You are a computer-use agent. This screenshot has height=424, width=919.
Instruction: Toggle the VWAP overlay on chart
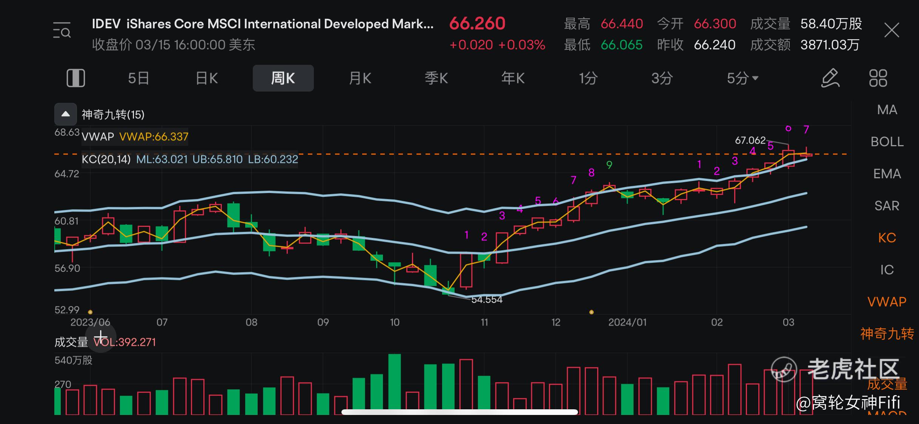(886, 302)
